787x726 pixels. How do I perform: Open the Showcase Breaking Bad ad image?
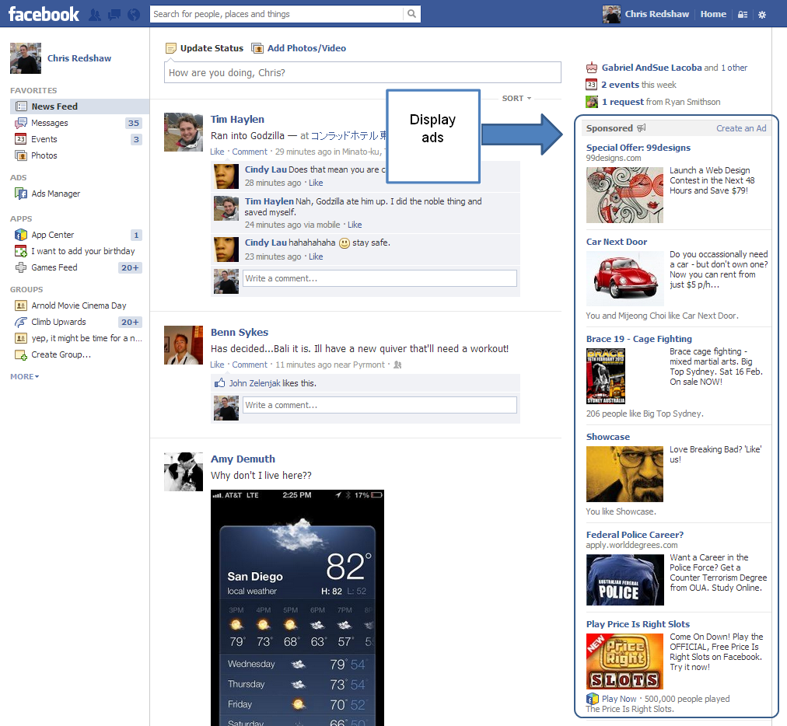point(625,474)
